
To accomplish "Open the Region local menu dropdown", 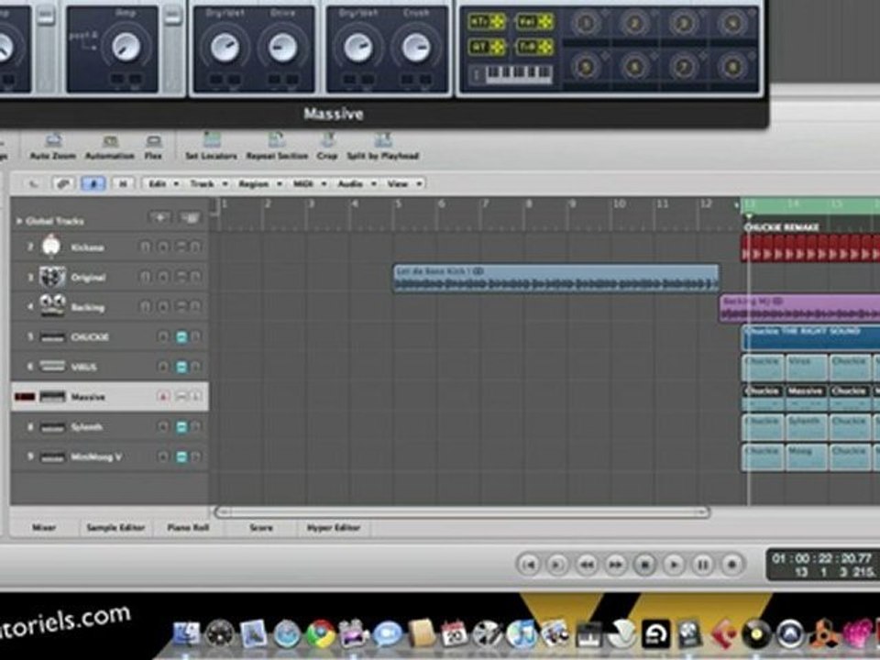I will [259, 183].
